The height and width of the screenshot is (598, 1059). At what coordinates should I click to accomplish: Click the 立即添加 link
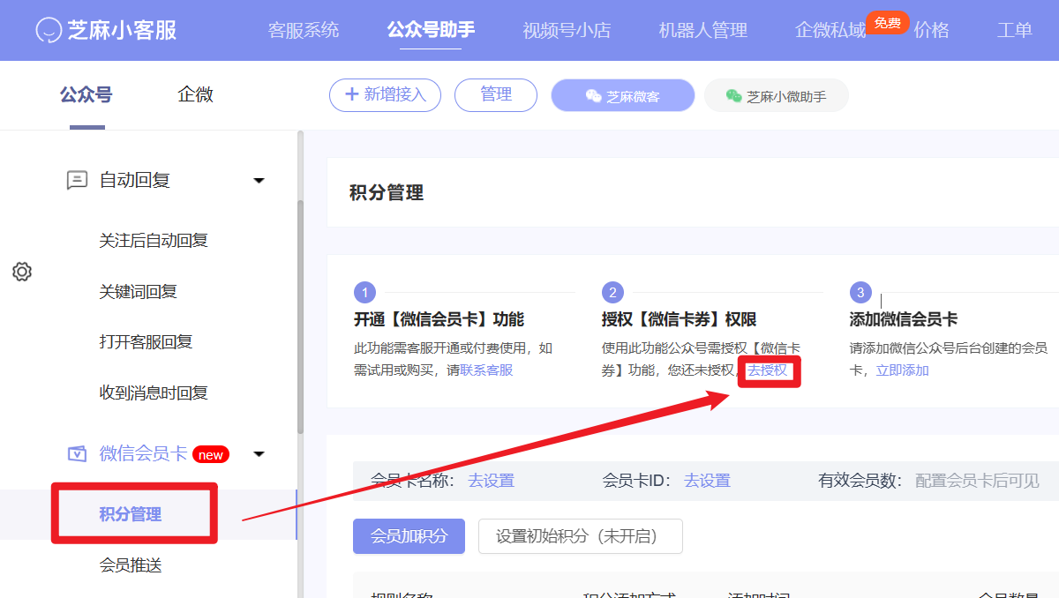point(902,370)
